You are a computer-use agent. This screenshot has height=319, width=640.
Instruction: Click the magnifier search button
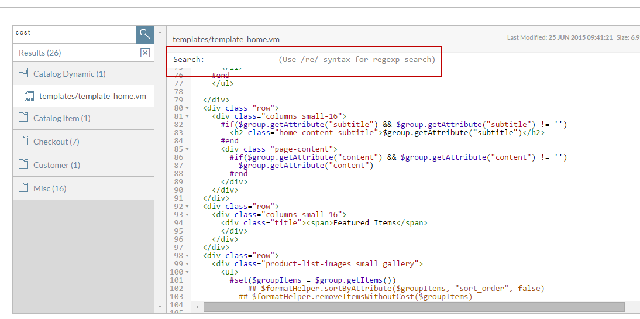(x=144, y=35)
